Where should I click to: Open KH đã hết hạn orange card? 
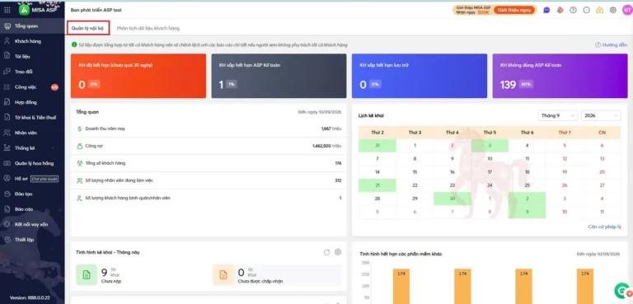point(138,76)
